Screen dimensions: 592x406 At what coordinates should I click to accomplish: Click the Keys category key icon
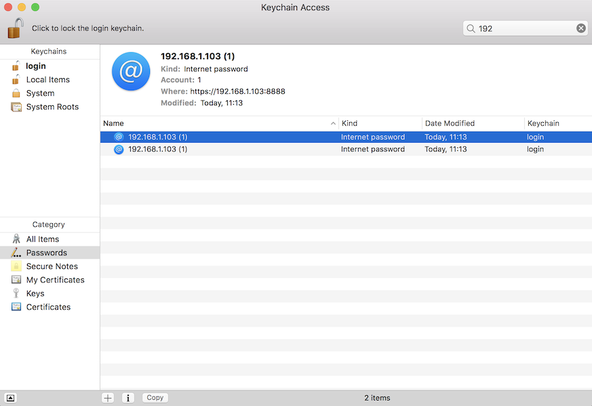pyautogui.click(x=16, y=293)
